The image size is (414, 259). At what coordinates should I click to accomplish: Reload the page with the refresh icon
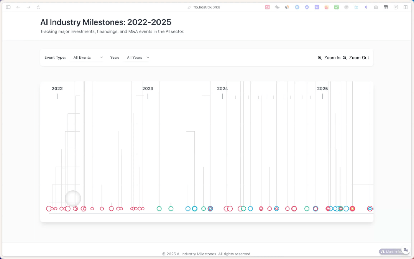pos(38,7)
